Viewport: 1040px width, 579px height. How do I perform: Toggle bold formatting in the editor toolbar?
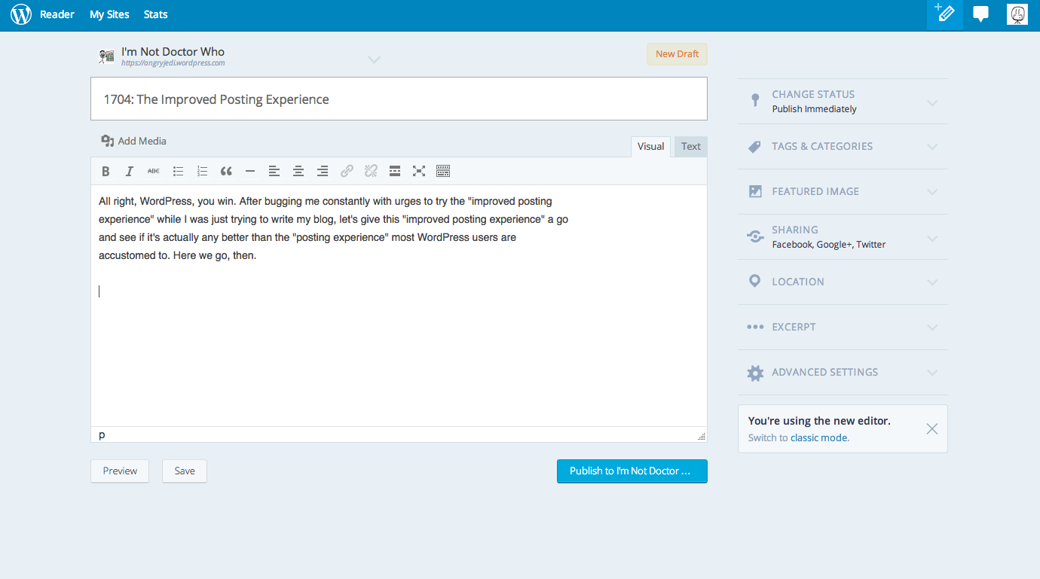point(106,171)
